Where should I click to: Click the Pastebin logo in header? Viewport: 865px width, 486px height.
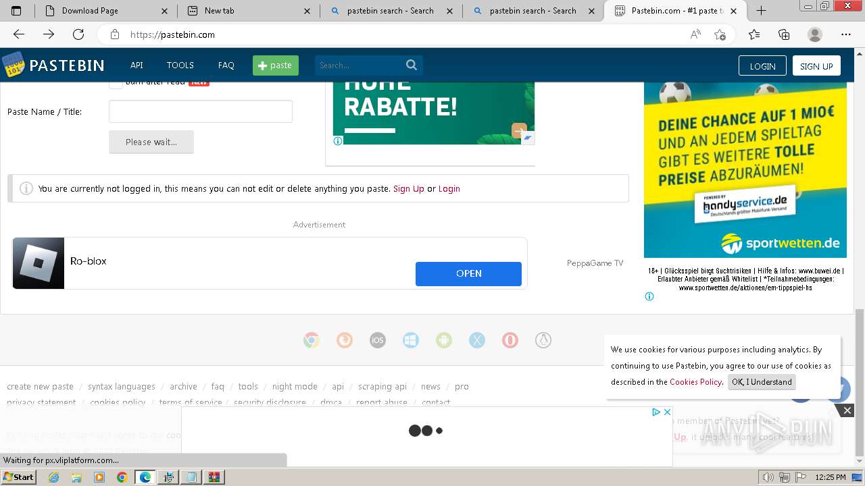pos(53,65)
